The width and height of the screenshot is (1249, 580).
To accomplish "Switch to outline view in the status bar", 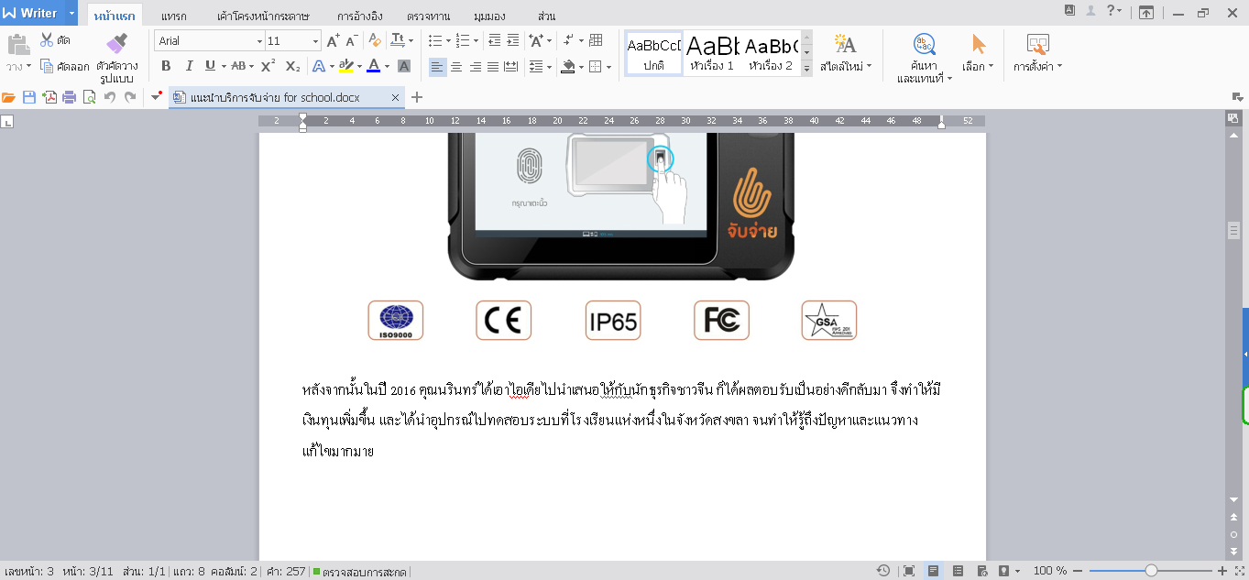I will point(958,571).
